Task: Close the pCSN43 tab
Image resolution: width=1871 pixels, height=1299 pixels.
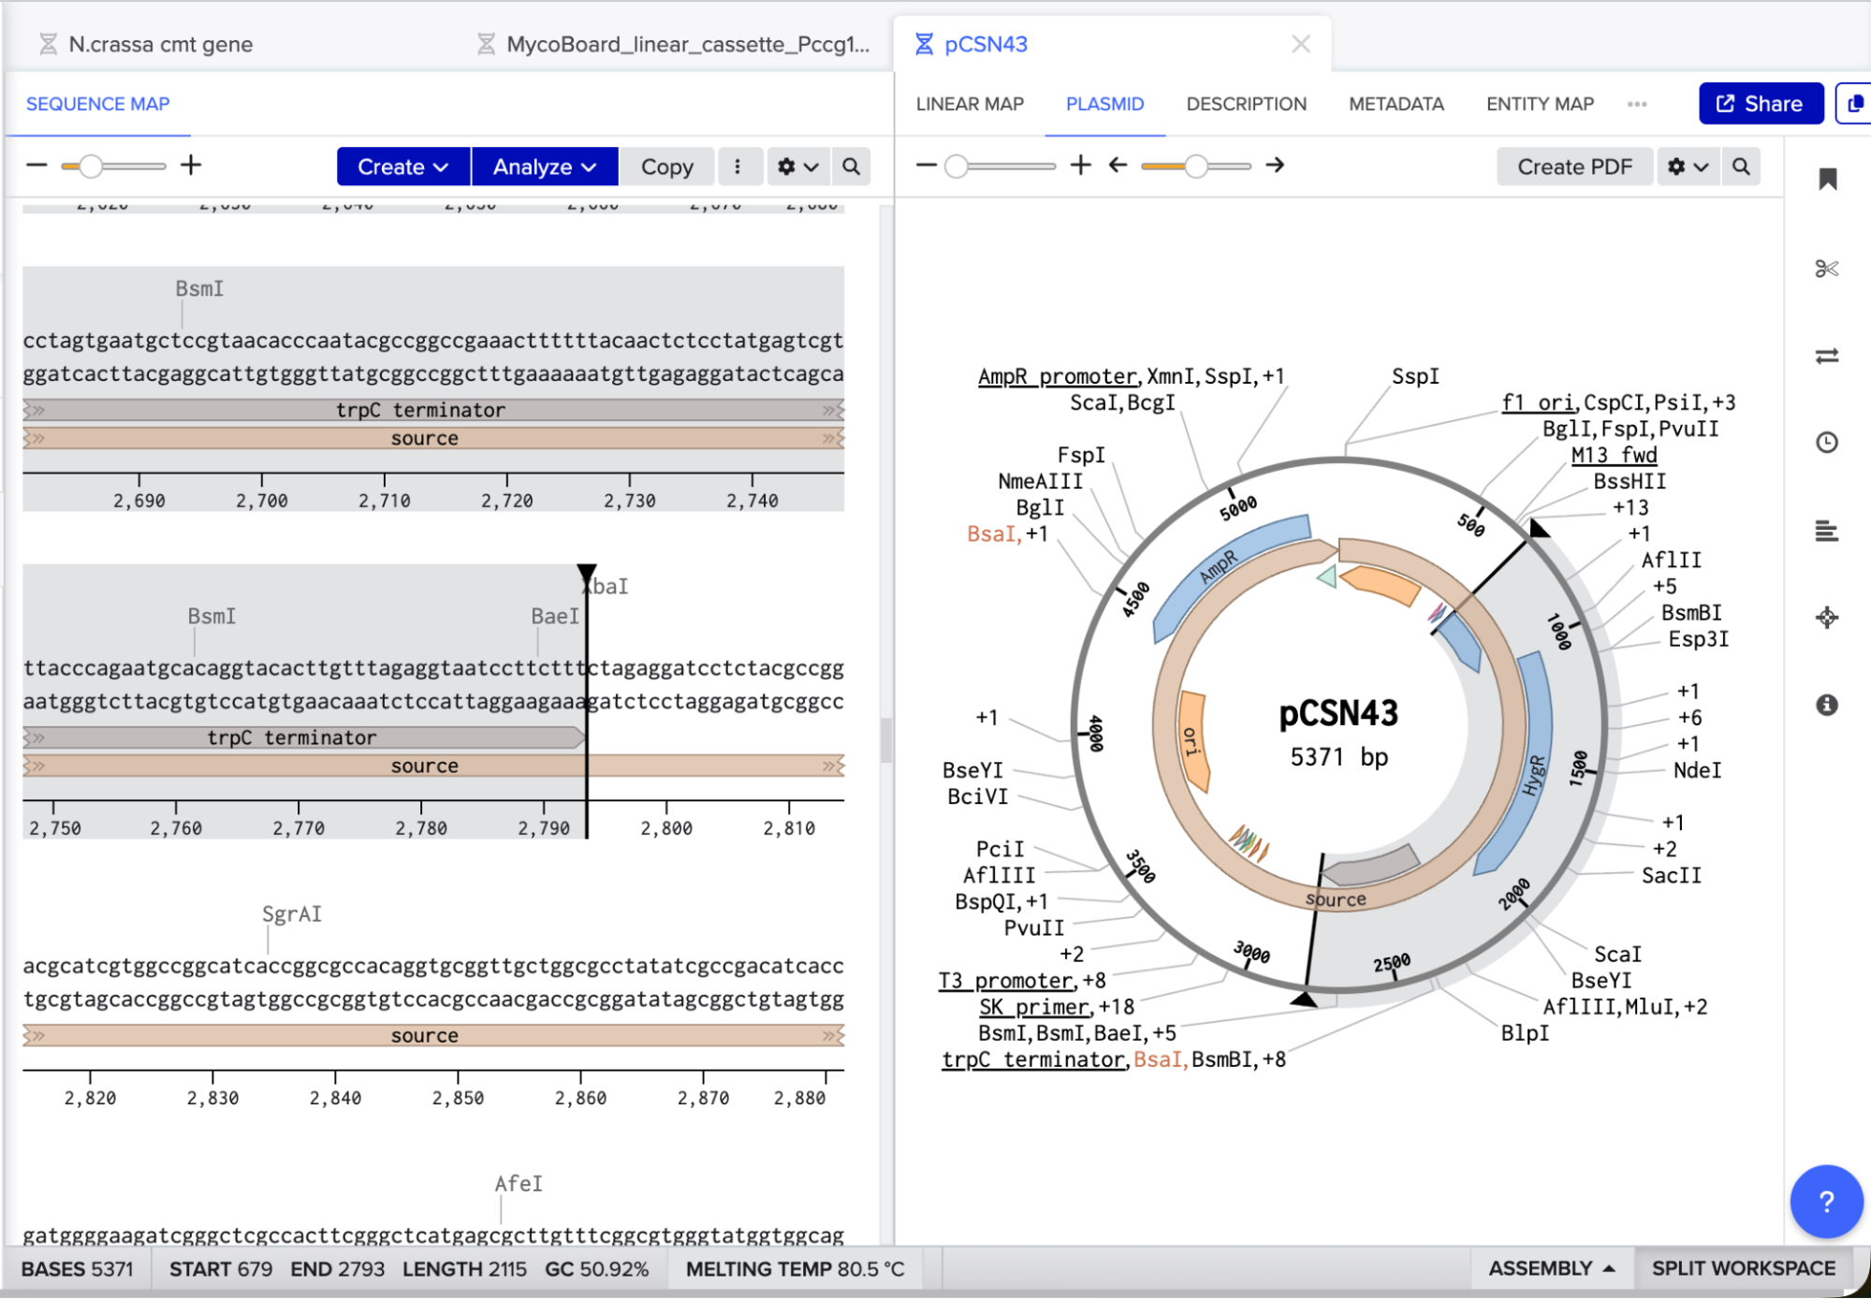Action: coord(1300,44)
